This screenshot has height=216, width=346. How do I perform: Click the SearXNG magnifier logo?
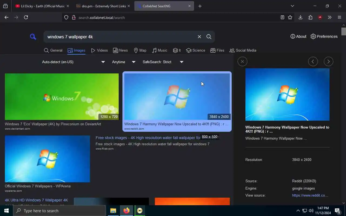click(x=33, y=37)
